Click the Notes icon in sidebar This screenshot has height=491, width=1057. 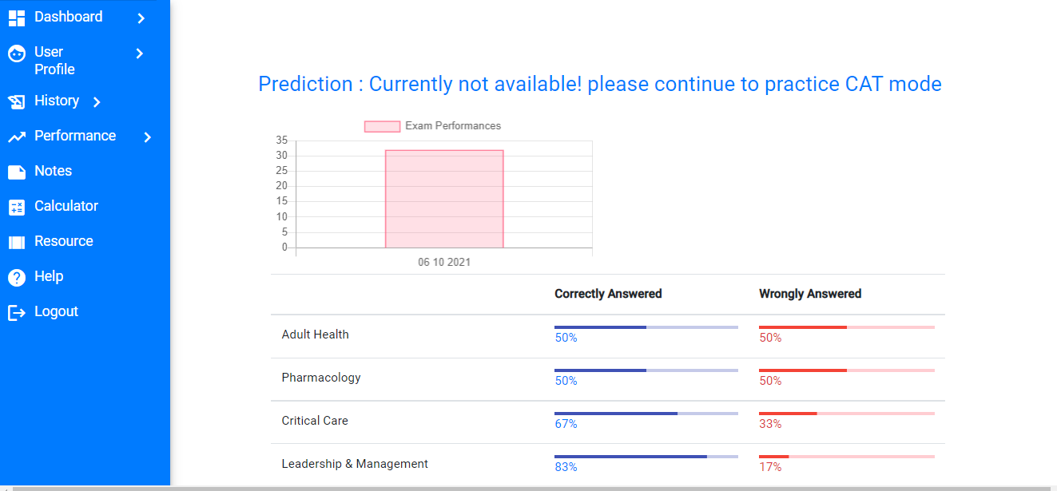pyautogui.click(x=17, y=172)
